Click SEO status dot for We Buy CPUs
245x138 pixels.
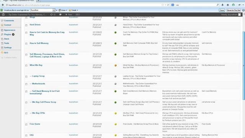pyautogui.click(x=115, y=113)
